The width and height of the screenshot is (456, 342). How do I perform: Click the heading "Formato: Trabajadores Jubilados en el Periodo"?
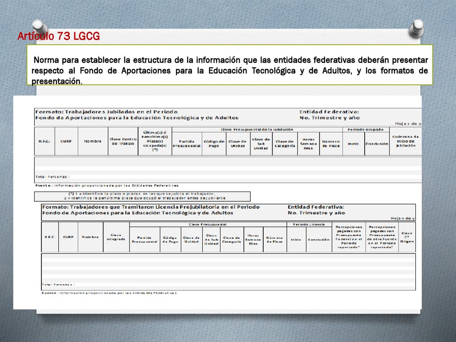pos(106,112)
